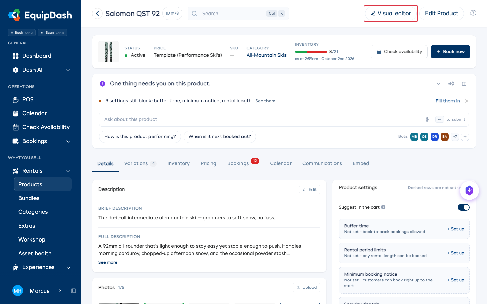Click the speaker audio icon
Viewport: 487px width, 304px height.
click(451, 84)
